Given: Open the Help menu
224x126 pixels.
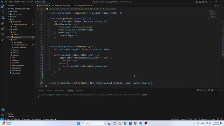Looking at the screenshot, I should (44, 2).
